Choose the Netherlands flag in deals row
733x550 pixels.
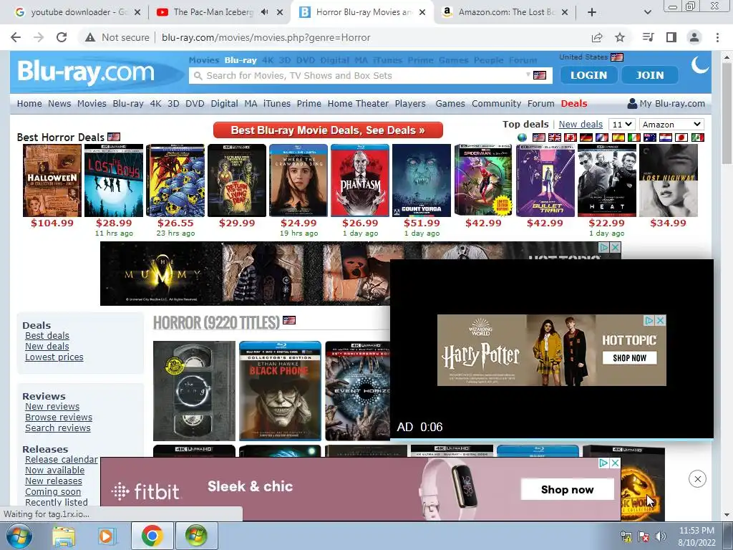(666, 137)
